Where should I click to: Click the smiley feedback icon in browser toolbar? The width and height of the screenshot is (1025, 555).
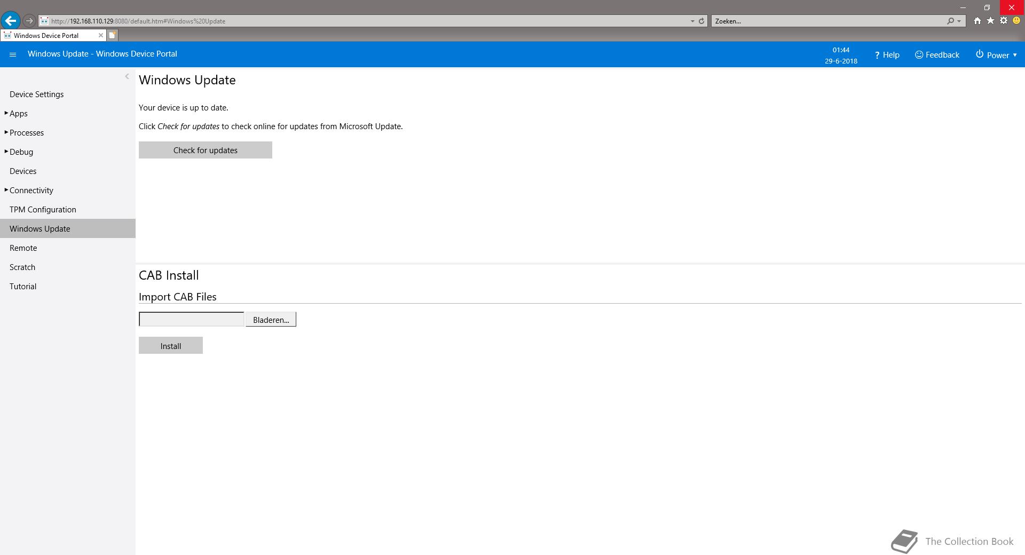pyautogui.click(x=1016, y=21)
